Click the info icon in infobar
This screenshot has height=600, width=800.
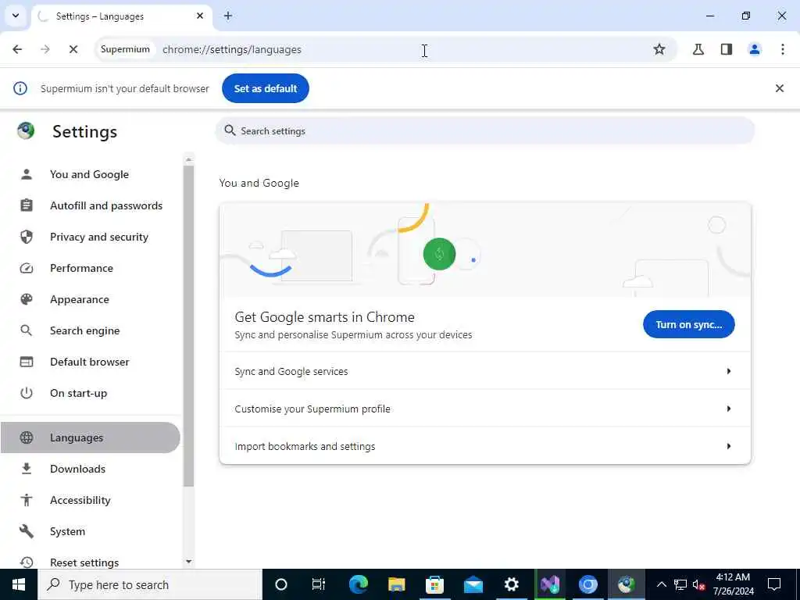[20, 88]
